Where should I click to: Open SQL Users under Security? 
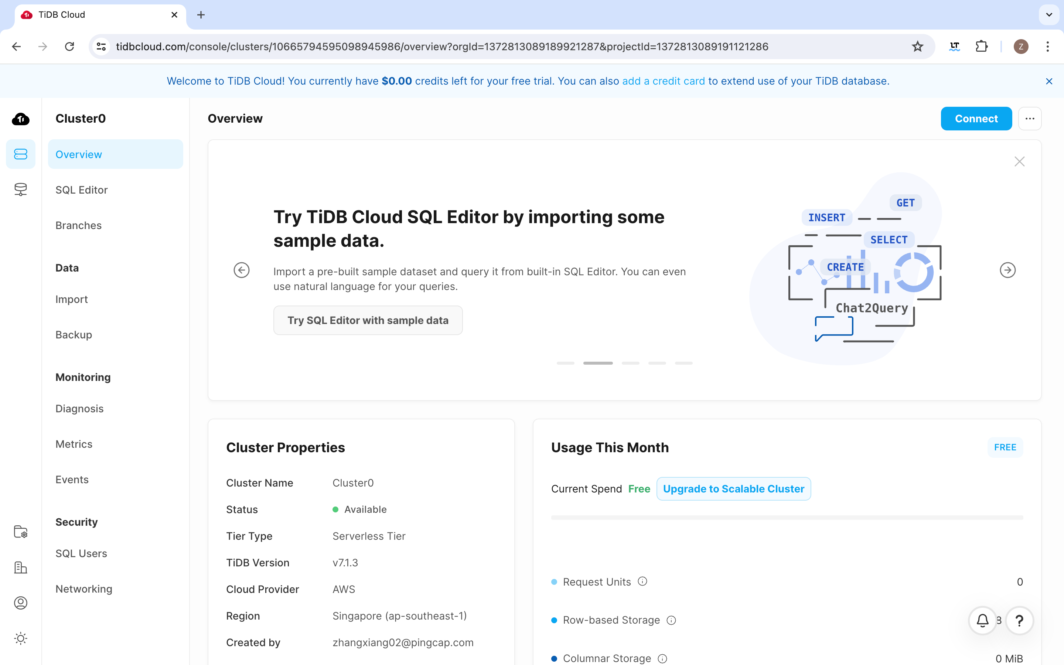point(81,553)
